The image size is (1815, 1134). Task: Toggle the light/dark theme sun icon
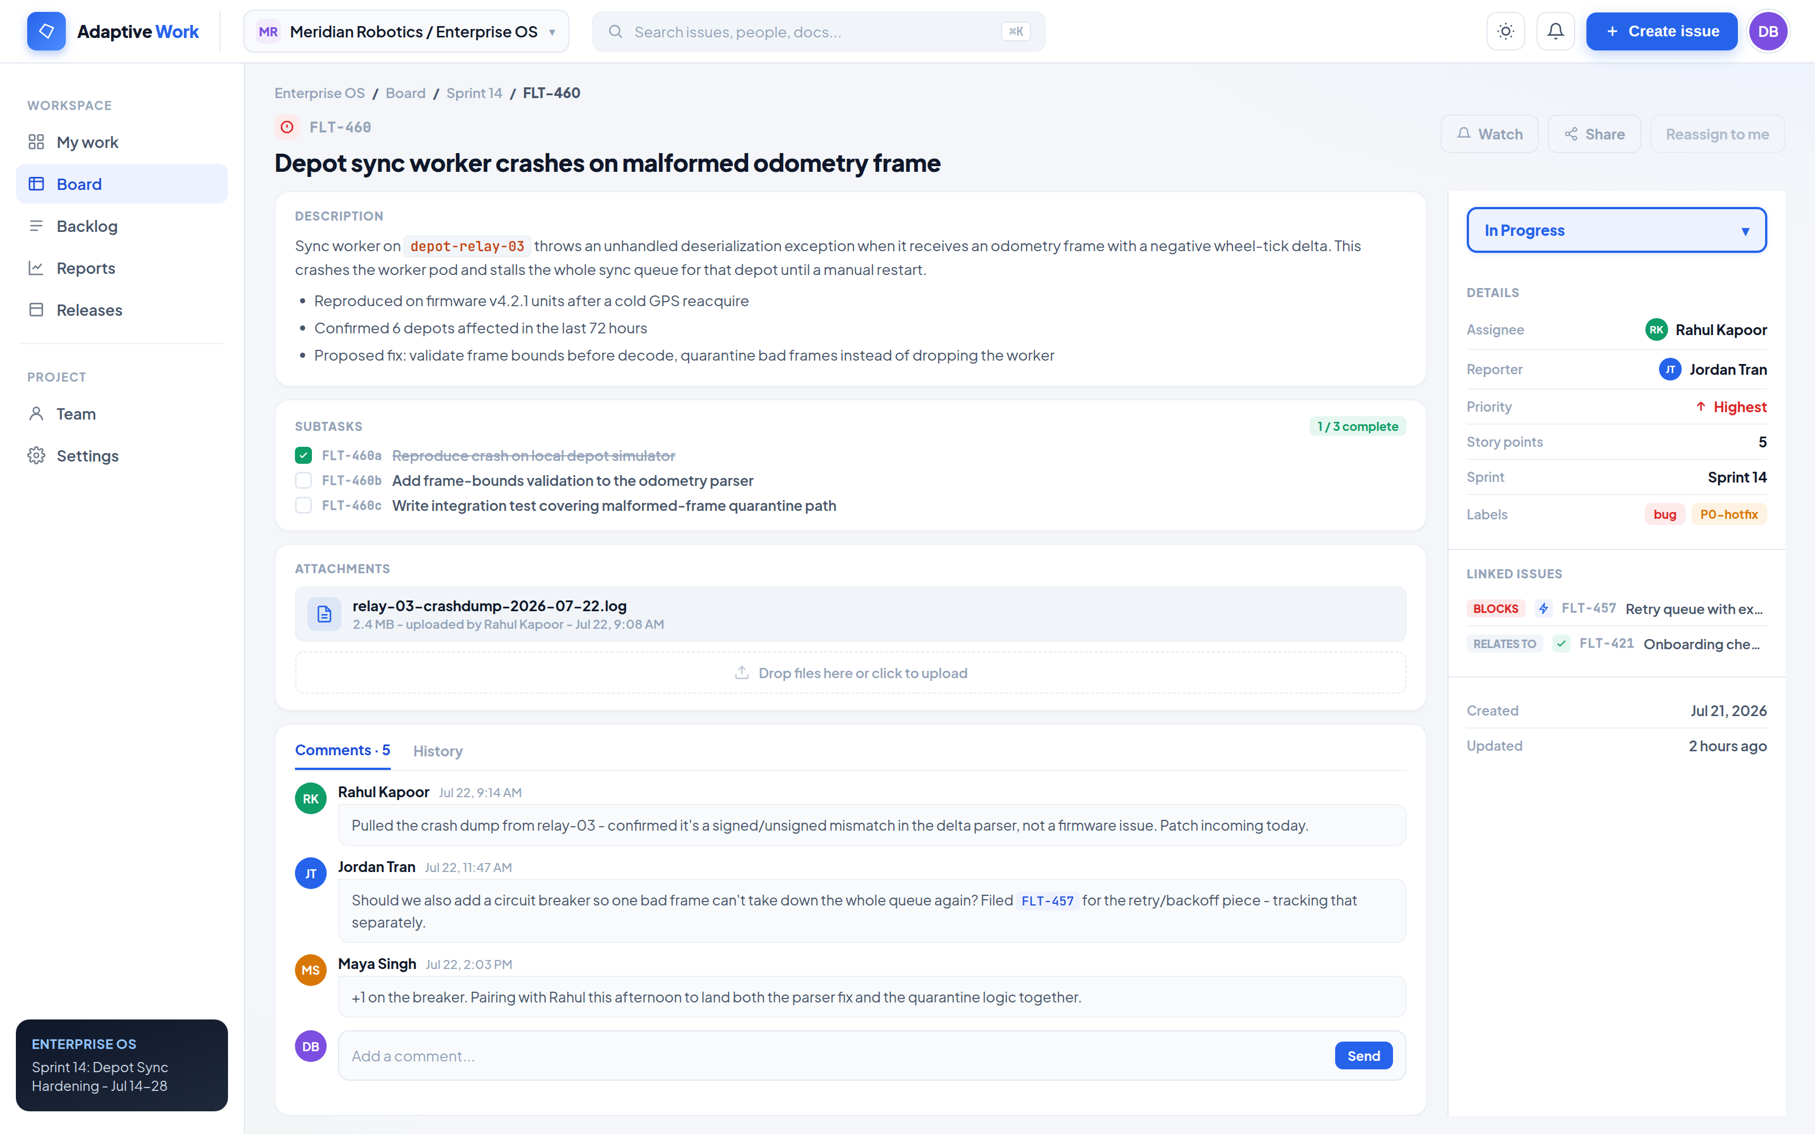(1505, 32)
